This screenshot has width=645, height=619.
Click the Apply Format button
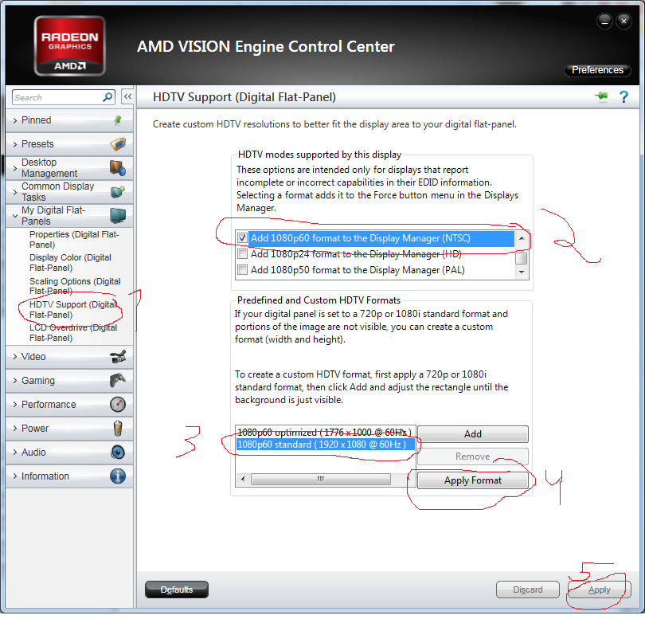pyautogui.click(x=473, y=480)
